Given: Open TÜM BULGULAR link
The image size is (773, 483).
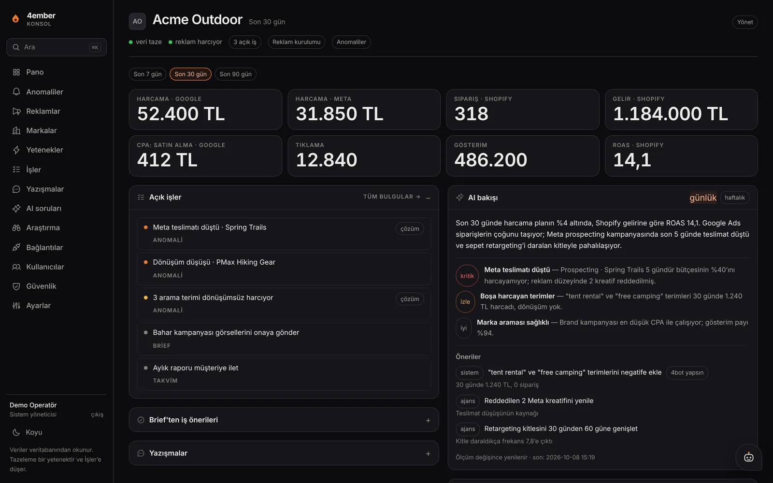Looking at the screenshot, I should pos(392,197).
